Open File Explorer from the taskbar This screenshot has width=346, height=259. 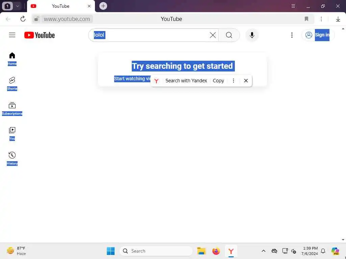[x=201, y=251]
